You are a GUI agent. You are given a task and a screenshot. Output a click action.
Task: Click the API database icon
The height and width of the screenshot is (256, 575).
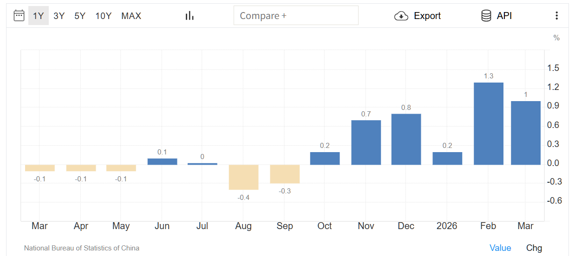(486, 16)
